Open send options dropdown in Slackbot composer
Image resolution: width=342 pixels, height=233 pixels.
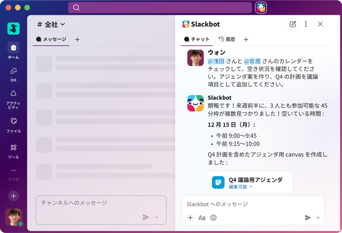tap(318, 218)
